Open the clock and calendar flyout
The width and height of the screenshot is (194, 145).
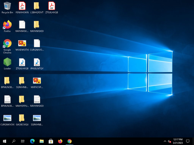[x=178, y=141]
